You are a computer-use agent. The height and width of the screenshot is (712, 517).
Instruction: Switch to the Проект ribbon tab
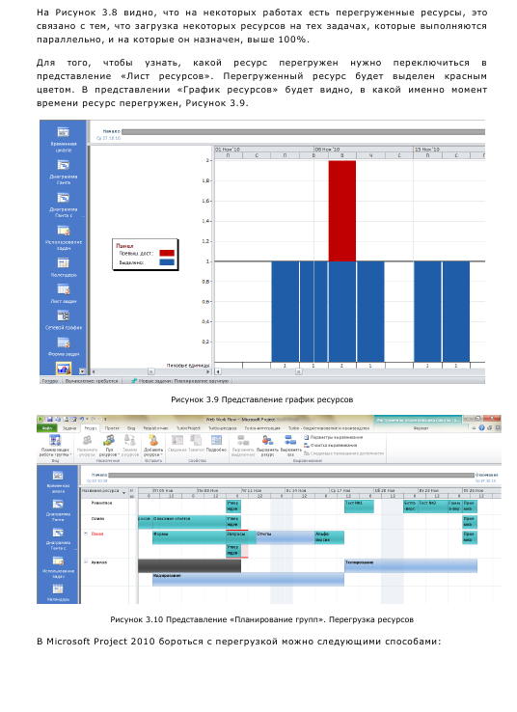[x=112, y=427]
